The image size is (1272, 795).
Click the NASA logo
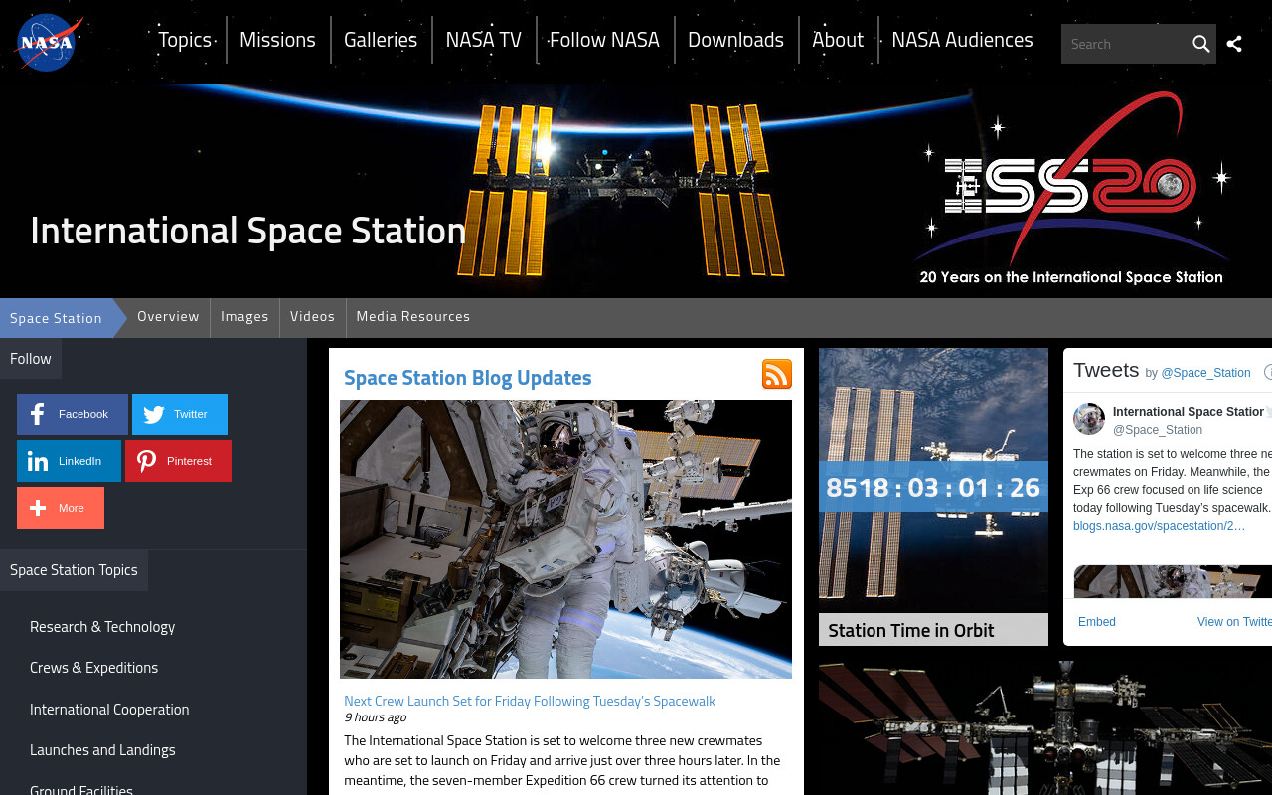pos(49,43)
